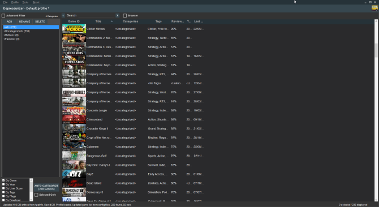Click the 97% review score cell
The image size is (379, 207).
pyautogui.click(x=174, y=137)
